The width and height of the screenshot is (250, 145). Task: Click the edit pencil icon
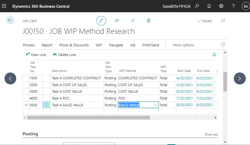[101, 20]
